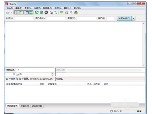
Task: Click the 优先级 column header
Action: (x=98, y=84)
